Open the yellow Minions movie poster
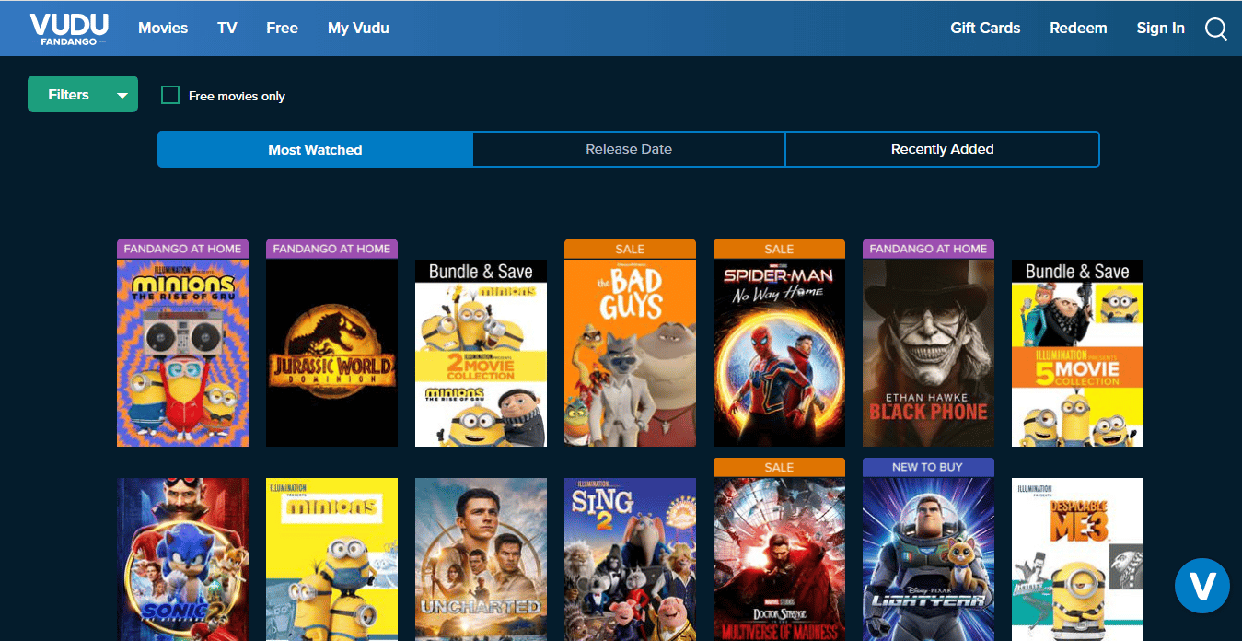This screenshot has width=1242, height=641. [331, 559]
